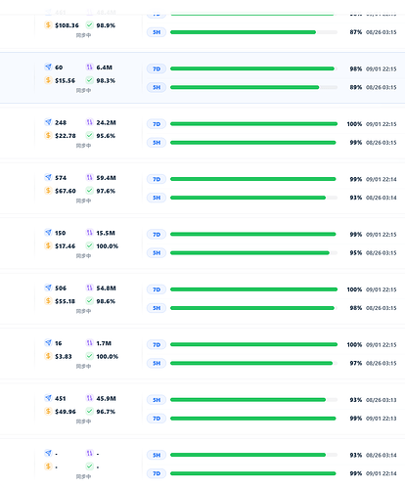Click the orange dollar icon beside $67.60

pos(48,191)
